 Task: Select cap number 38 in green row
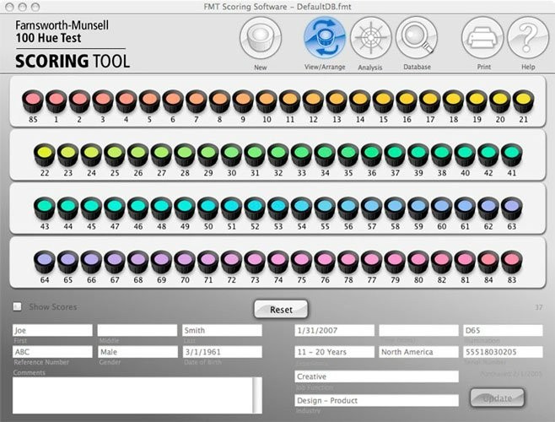click(442, 154)
